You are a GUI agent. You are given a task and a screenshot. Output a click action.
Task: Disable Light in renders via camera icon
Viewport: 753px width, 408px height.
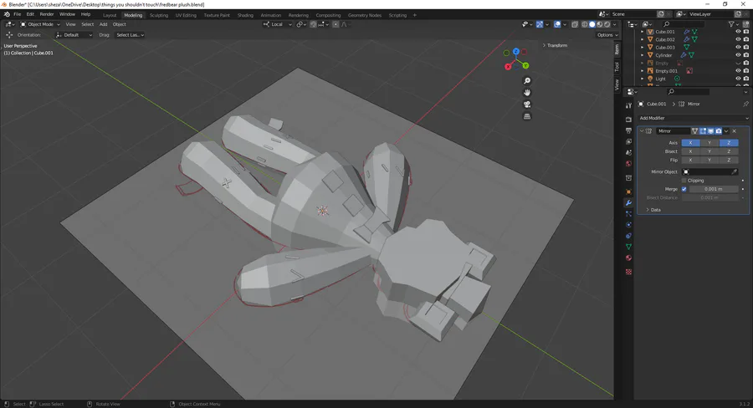pos(746,79)
